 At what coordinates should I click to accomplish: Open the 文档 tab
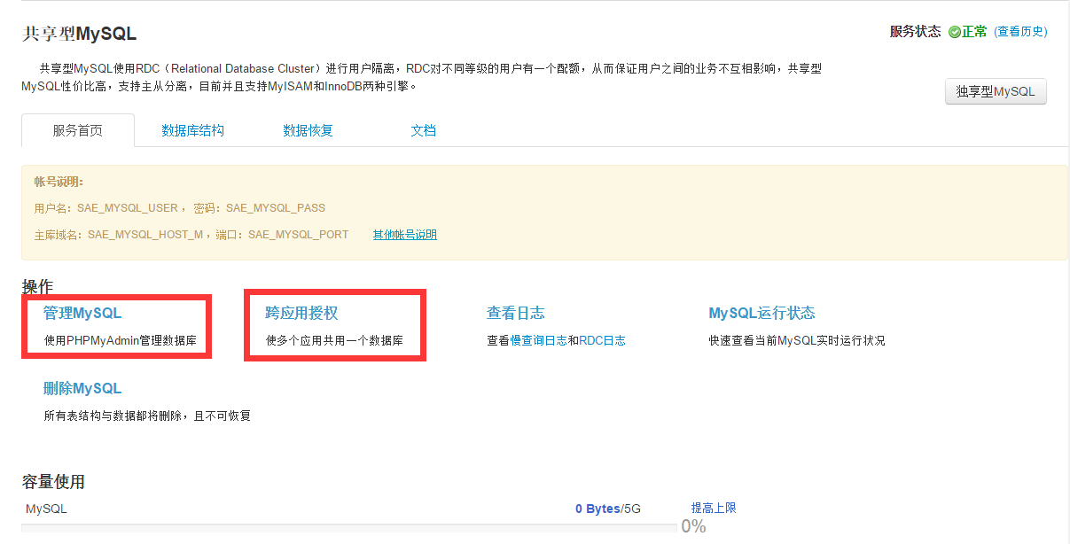click(x=423, y=130)
